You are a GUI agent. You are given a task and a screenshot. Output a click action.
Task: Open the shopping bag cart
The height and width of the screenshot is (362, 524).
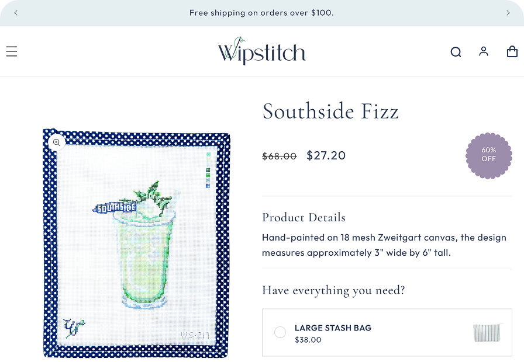[x=512, y=52]
